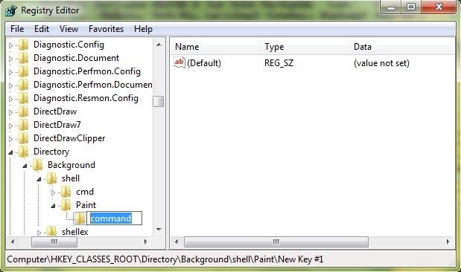Collapse the Paint key

click(x=53, y=206)
